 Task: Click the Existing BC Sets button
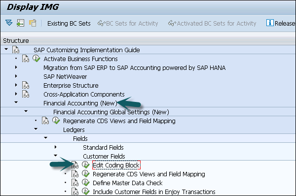(69, 23)
